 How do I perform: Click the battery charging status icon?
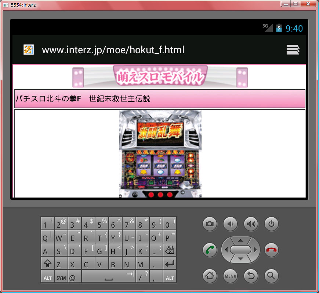pyautogui.click(x=279, y=28)
